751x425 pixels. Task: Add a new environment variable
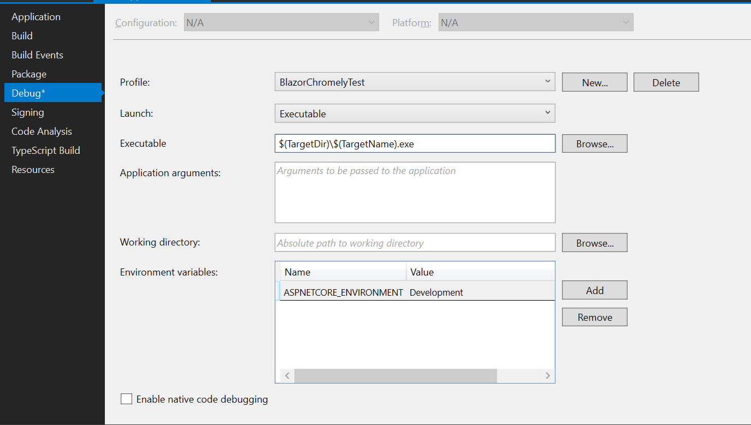pos(594,290)
